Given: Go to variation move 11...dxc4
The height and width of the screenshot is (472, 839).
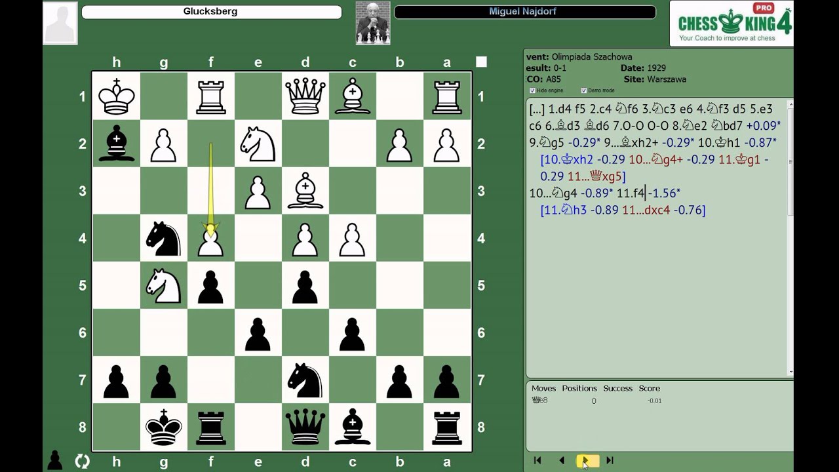Looking at the screenshot, I should (645, 210).
